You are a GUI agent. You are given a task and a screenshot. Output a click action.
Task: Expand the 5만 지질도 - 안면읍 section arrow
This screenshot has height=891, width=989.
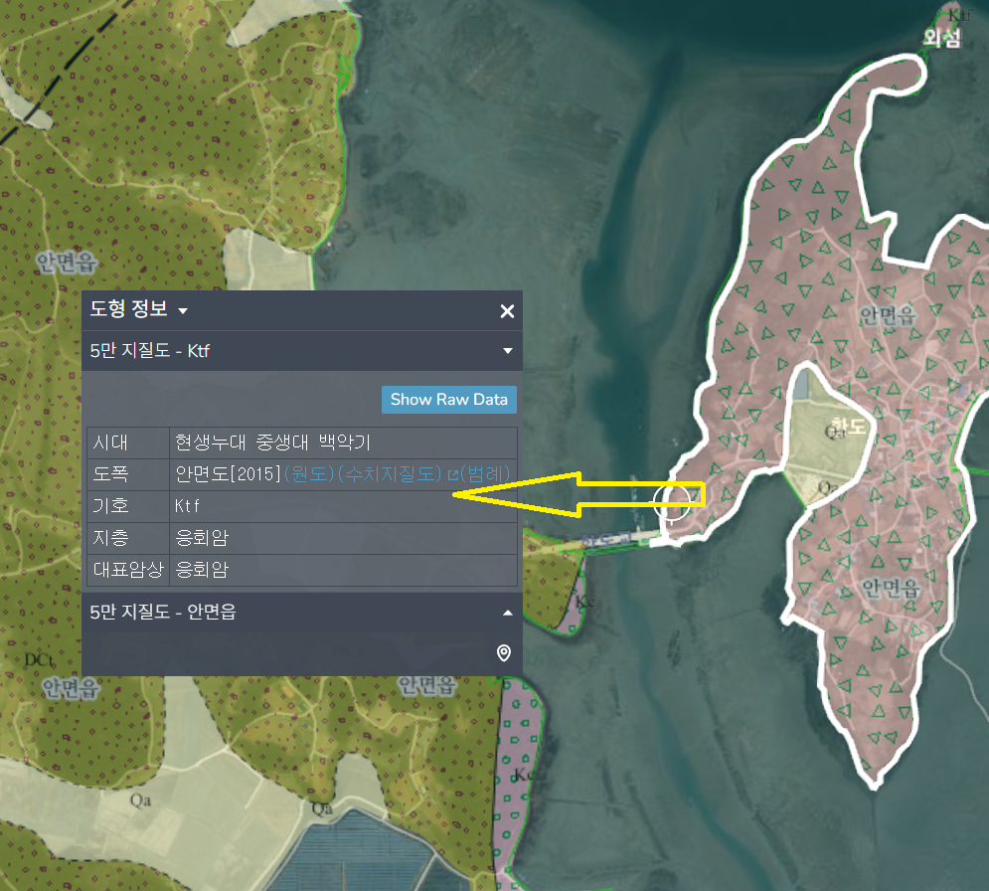pos(507,613)
